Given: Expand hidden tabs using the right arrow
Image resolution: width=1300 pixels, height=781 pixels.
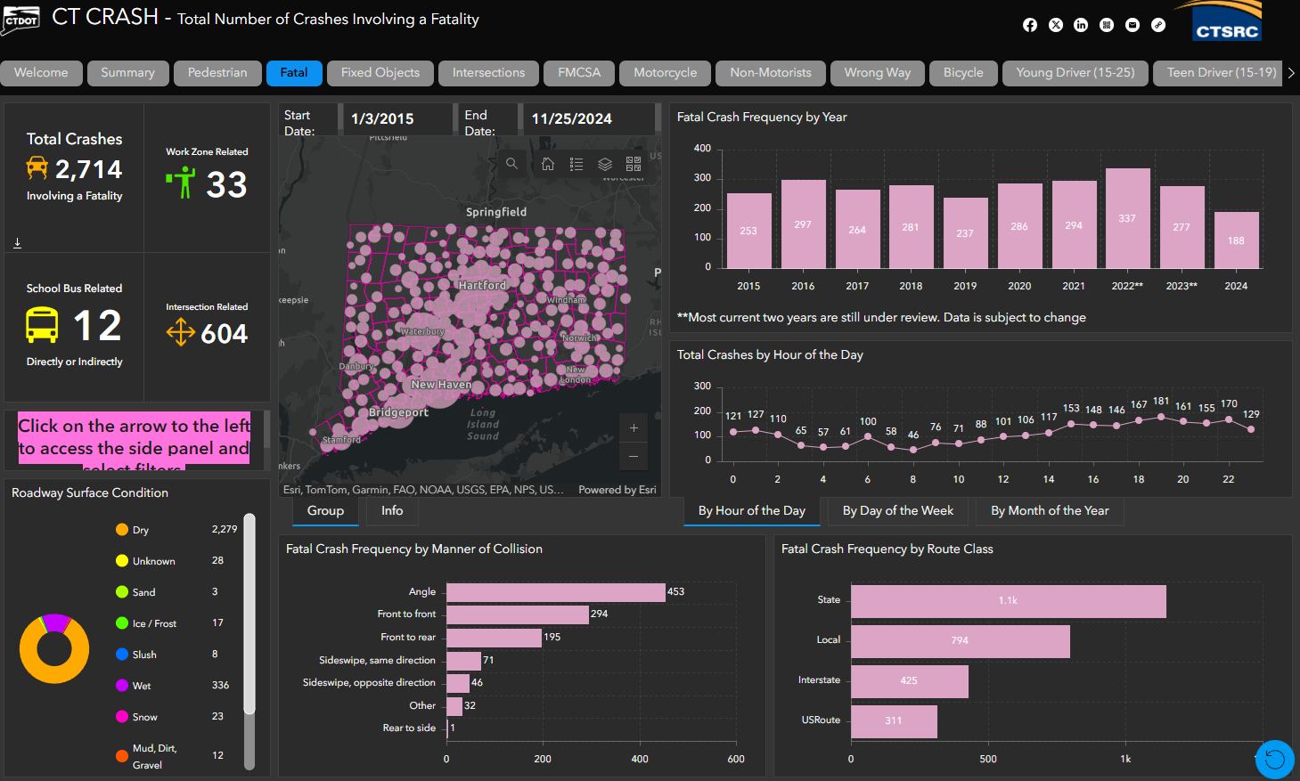Looking at the screenshot, I should click(x=1291, y=73).
